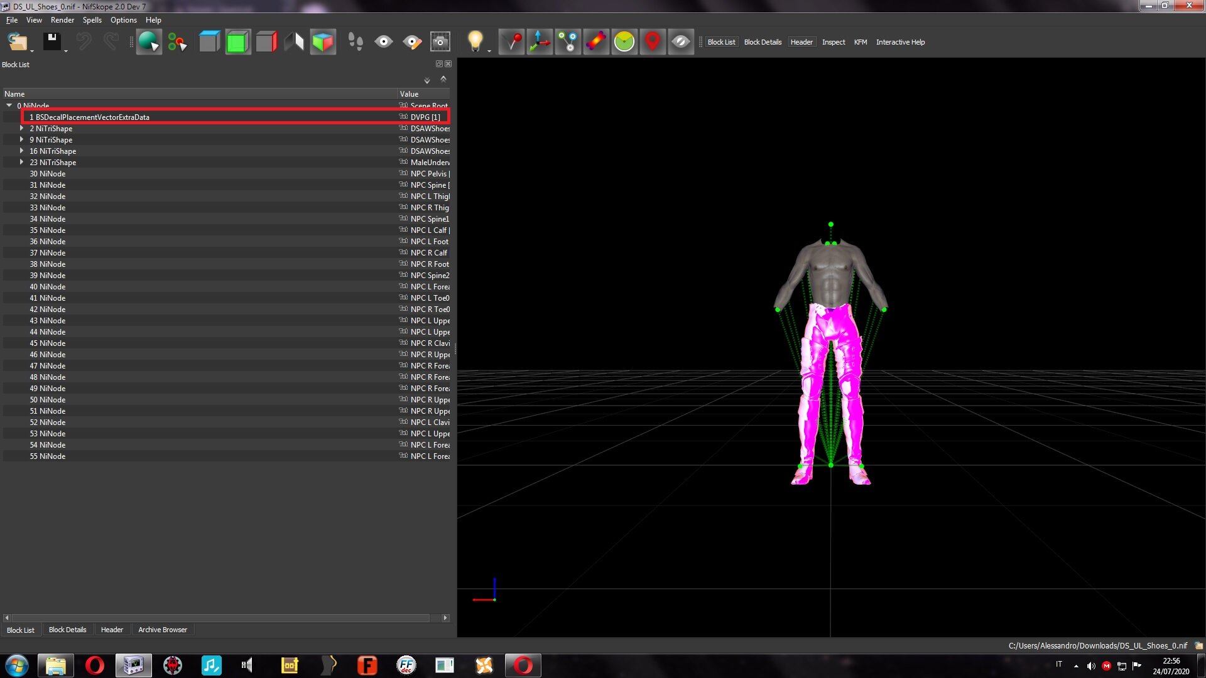Click the Interactive Help button

[x=900, y=41]
